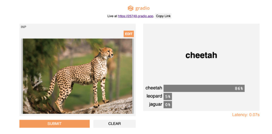272x134 pixels.
Task: Select the cheetah confidence bar
Action: click(x=204, y=88)
